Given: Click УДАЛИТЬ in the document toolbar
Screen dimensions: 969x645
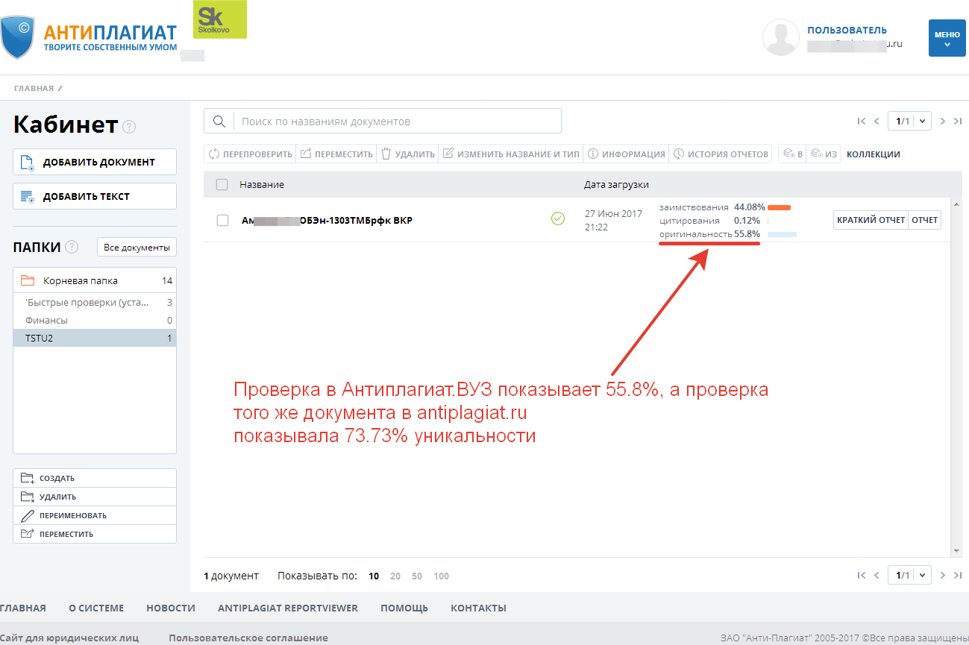Looking at the screenshot, I should (x=408, y=154).
